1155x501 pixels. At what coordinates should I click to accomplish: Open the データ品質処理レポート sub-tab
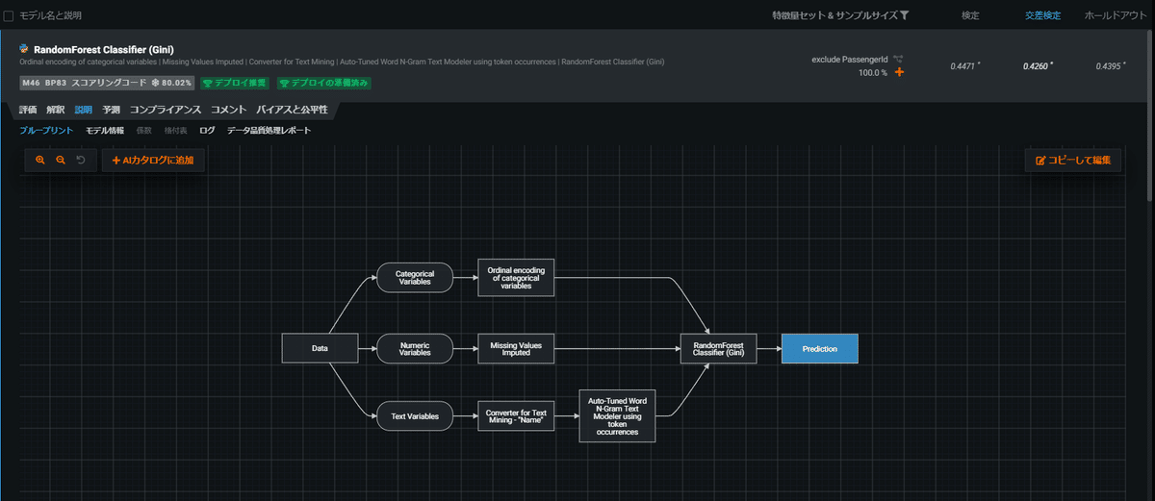tap(269, 130)
